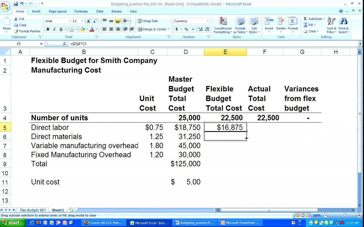Click the Windows Start button
This screenshot has width=364, height=227.
tap(13, 223)
